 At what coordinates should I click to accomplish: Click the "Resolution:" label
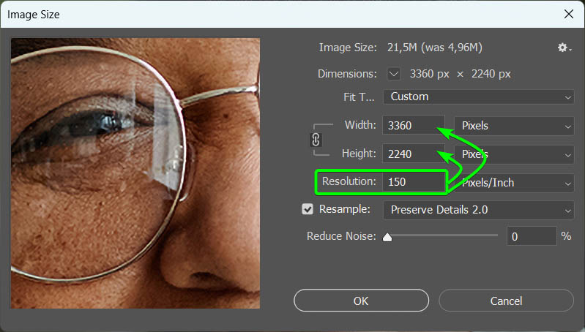pyautogui.click(x=349, y=181)
